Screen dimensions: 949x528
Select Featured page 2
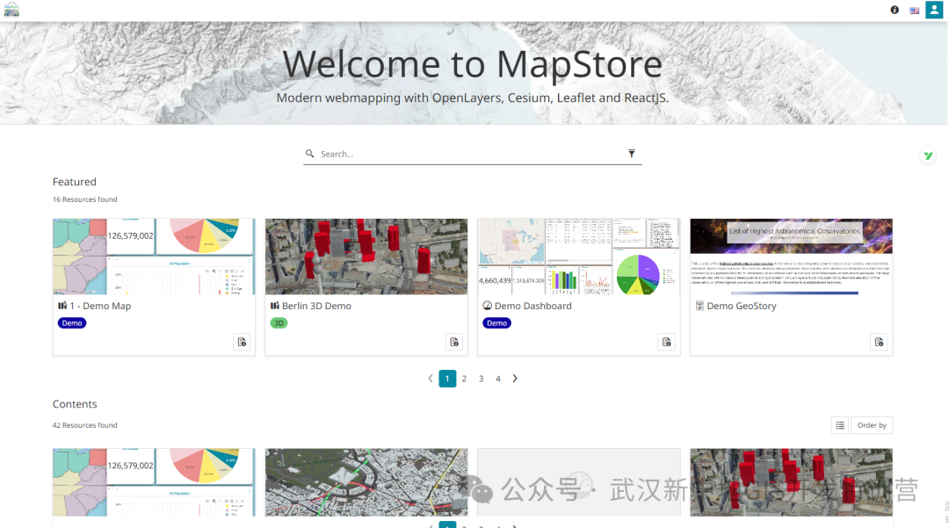point(464,379)
